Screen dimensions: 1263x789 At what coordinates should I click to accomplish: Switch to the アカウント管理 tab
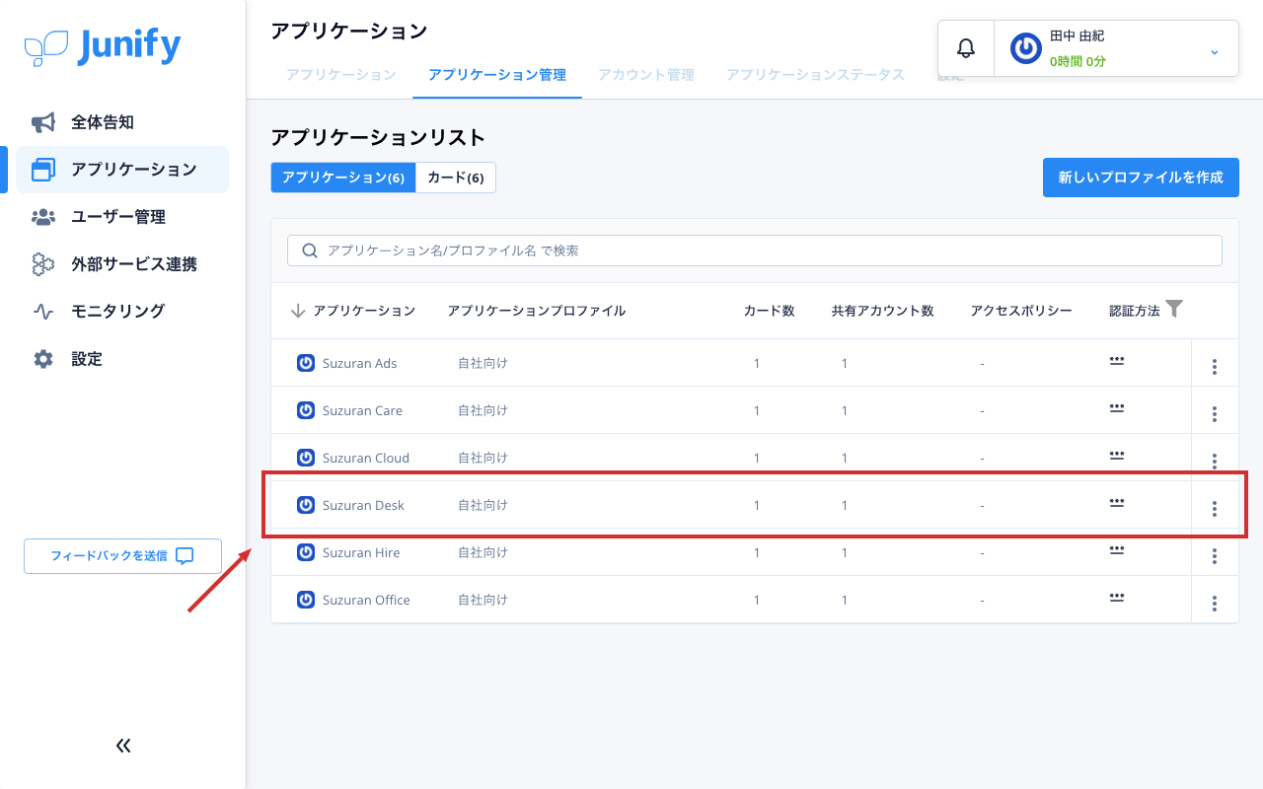646,75
